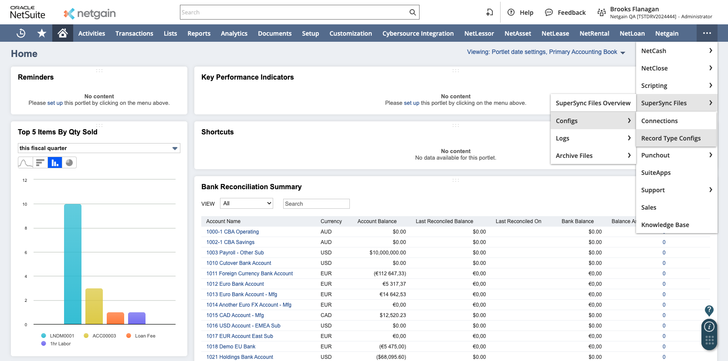The width and height of the screenshot is (728, 361).
Task: Click the tall teal LNDM0001 chart bar
Action: (73, 264)
